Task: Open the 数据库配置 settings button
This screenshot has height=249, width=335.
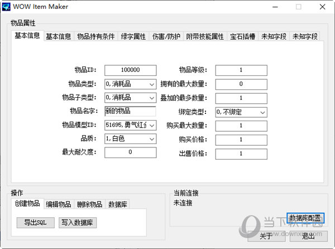Action: [305, 218]
